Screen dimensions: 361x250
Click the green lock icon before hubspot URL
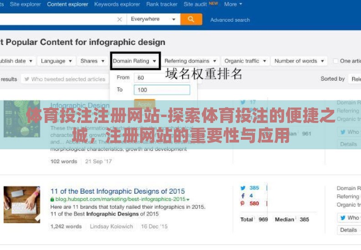pos(52,199)
